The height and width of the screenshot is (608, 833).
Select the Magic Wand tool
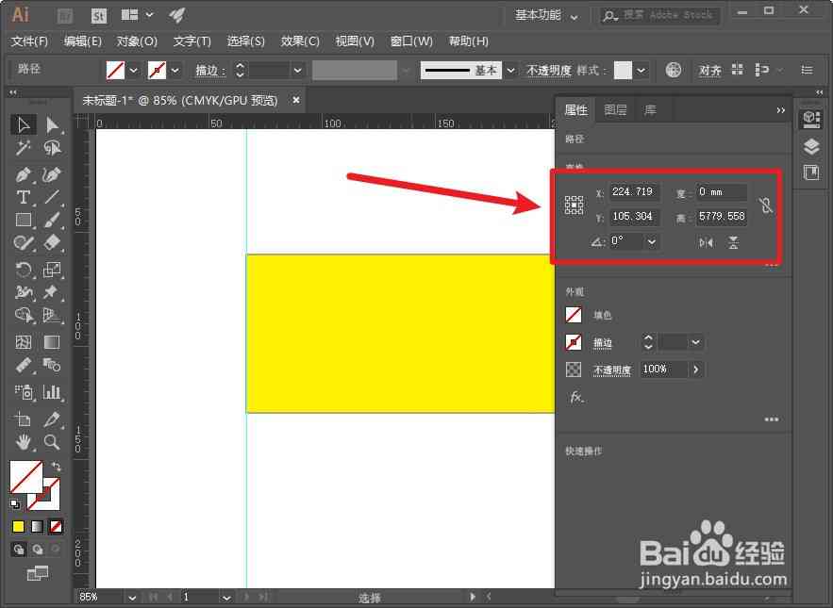(24, 148)
